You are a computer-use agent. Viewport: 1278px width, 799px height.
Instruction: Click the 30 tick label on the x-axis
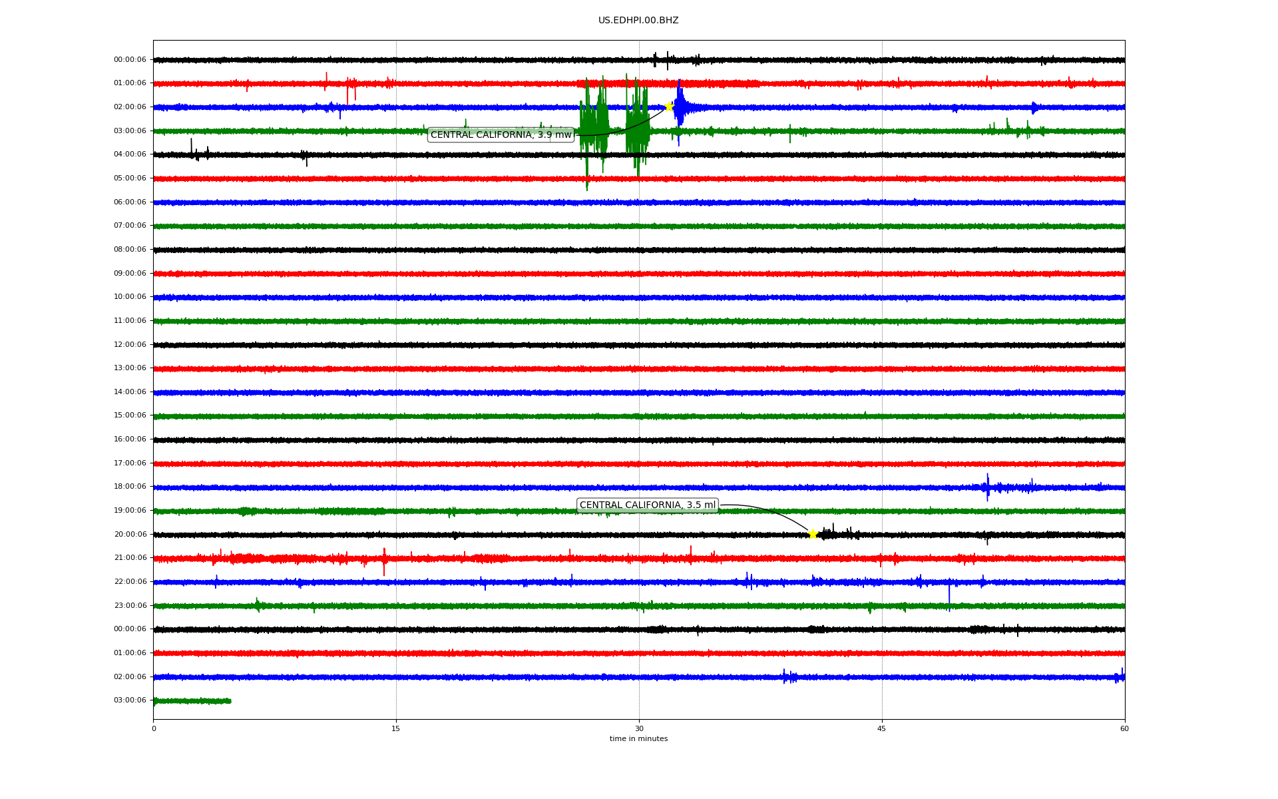coord(639,728)
